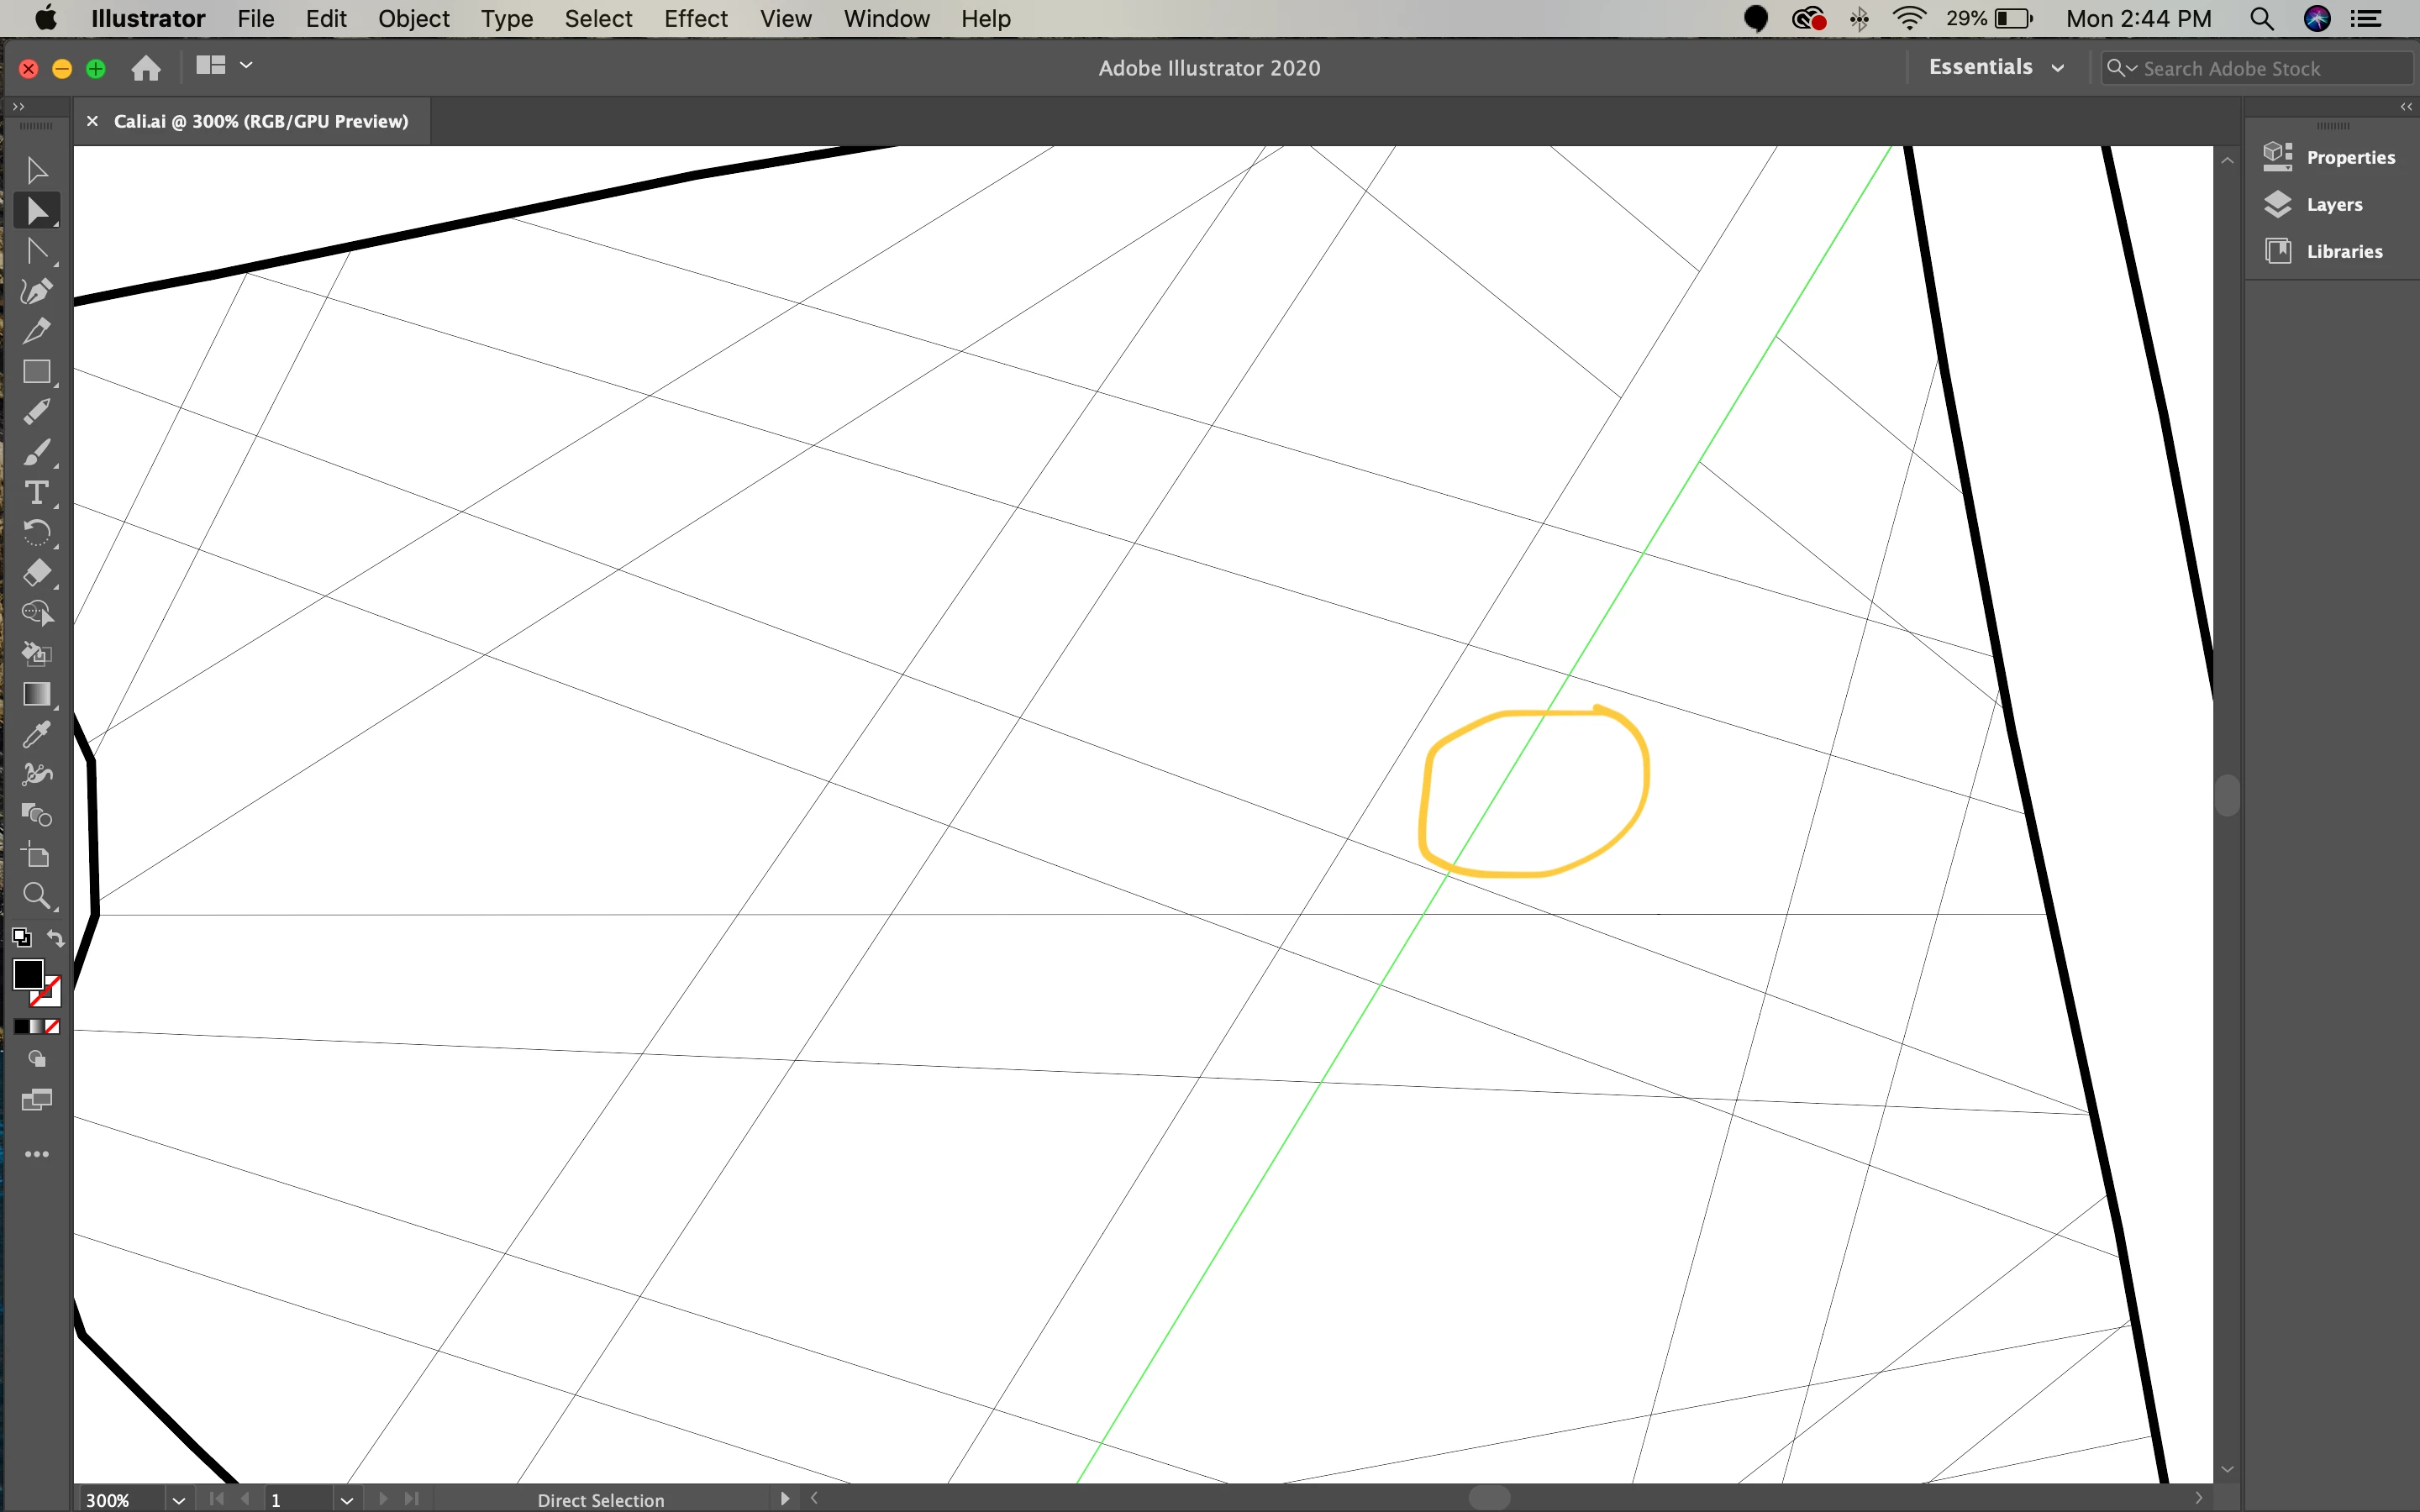Swap fill and stroke colors

(56, 938)
